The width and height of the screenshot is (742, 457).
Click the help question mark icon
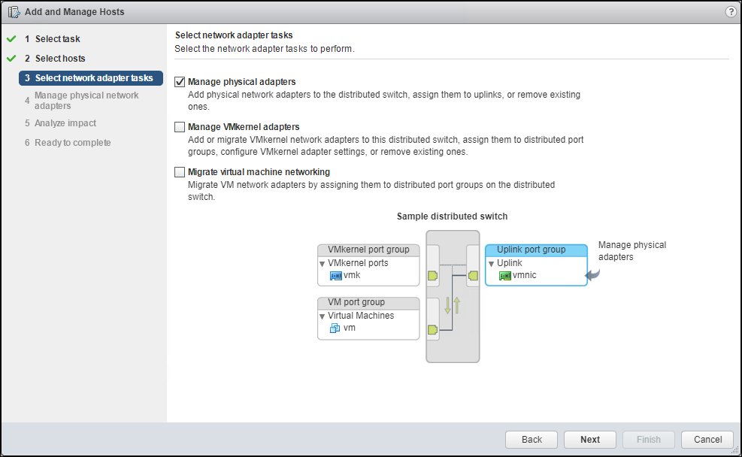(x=730, y=11)
